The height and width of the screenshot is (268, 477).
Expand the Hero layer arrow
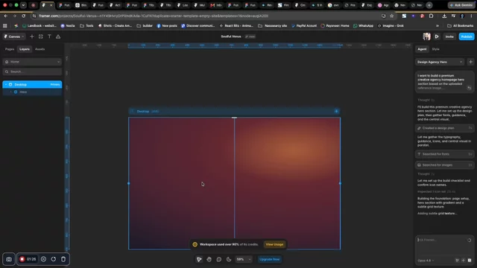tap(11, 92)
